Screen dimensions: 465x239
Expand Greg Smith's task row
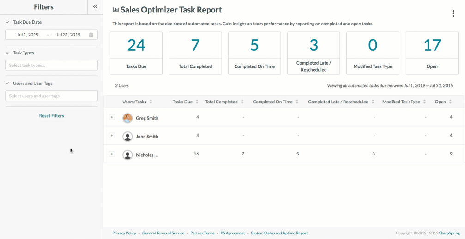pos(112,117)
